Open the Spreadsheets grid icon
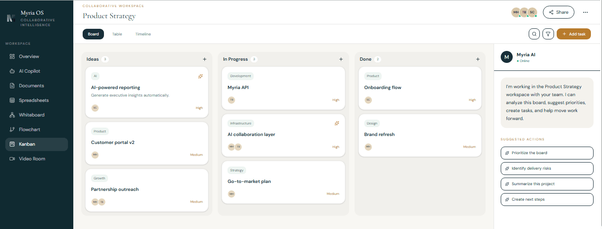602x229 pixels. [12, 101]
